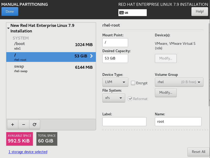Click the chevron arrow on the 53 GiB root row
Screen dimensions: 210x158
(x=91, y=56)
